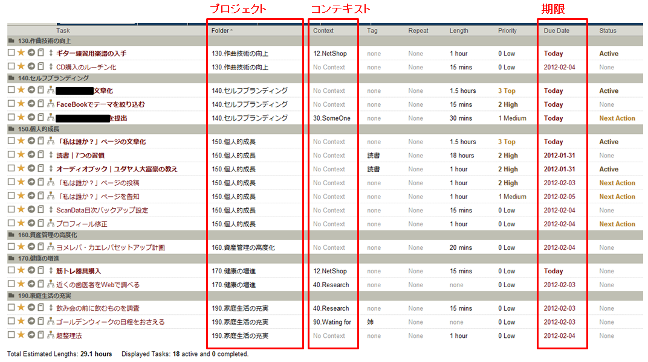This screenshot has height=362, width=648.
Task: Click the circular arrow icon for 読書 | 7つの習慣
Action: pyautogui.click(x=31, y=155)
